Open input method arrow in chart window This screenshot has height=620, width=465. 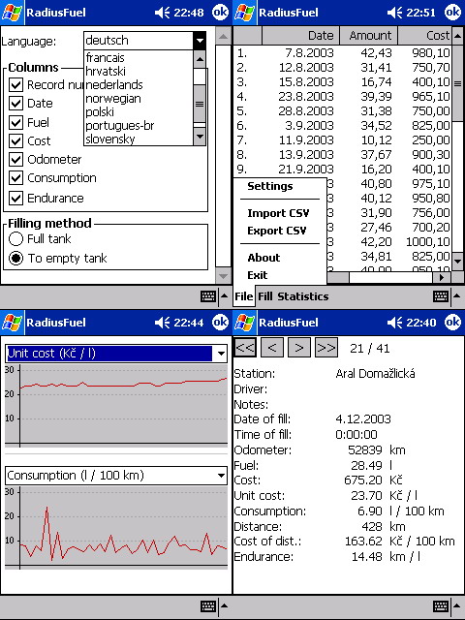pos(224,606)
